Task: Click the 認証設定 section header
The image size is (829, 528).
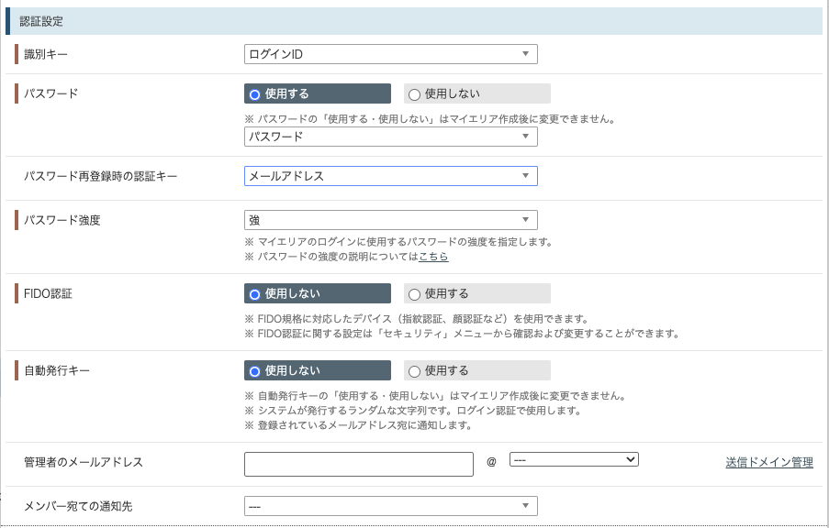Action: (x=414, y=21)
